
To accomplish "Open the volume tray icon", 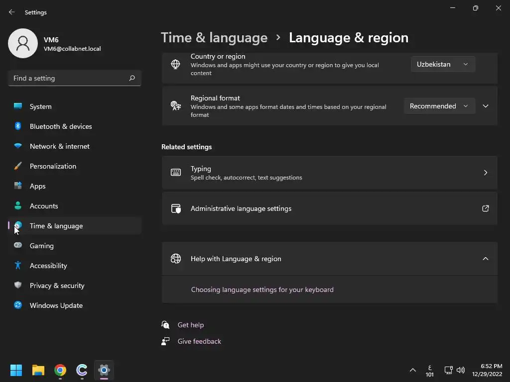I will [461, 370].
